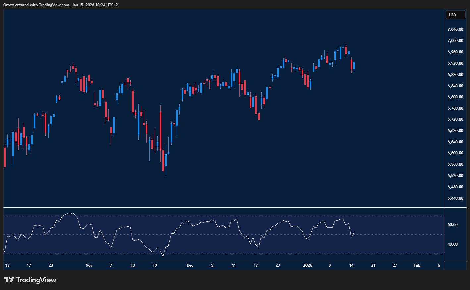The height and width of the screenshot is (290, 470).
Task: Click the 40.00 RSI scale label
Action: tap(452, 244)
